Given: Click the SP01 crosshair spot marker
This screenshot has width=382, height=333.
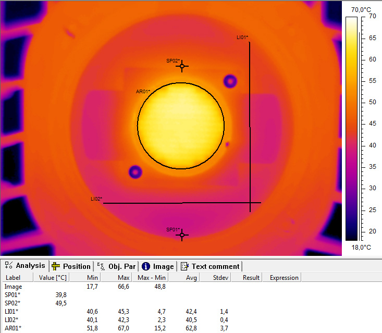Looking at the screenshot, I should (x=182, y=236).
